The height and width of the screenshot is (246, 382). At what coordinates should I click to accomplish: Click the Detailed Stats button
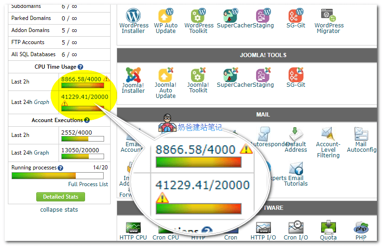click(x=60, y=197)
